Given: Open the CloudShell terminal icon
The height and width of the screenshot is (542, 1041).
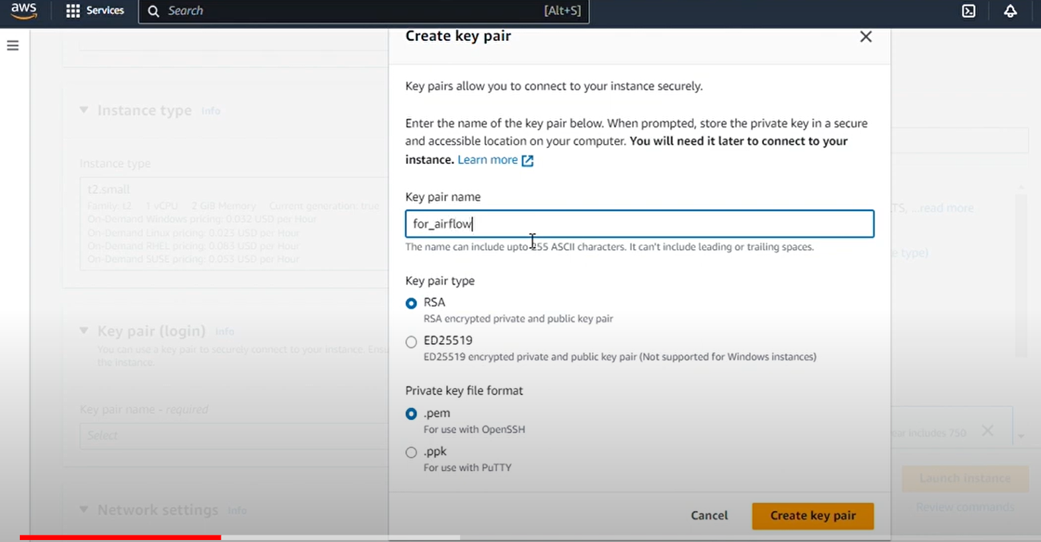Looking at the screenshot, I should (x=968, y=11).
